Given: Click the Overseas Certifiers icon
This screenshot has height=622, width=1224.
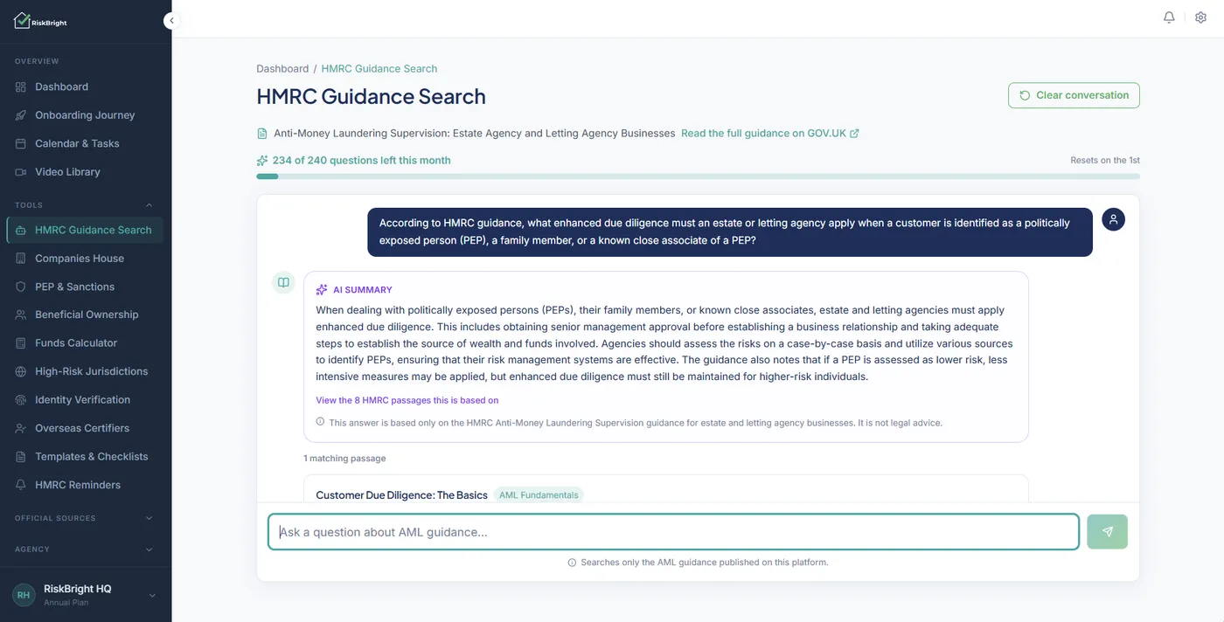Looking at the screenshot, I should pyautogui.click(x=21, y=428).
